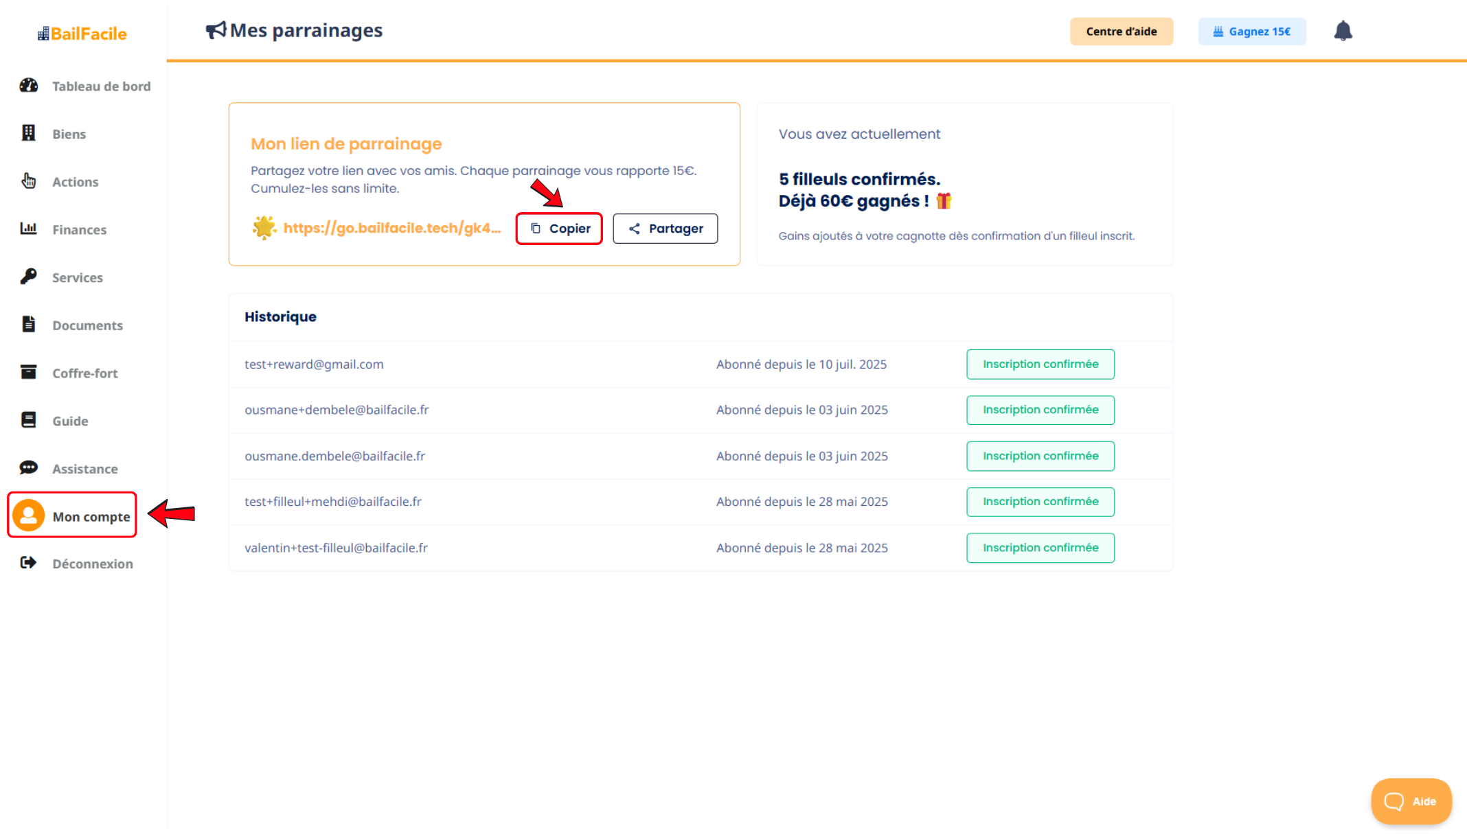Click the Gagnez 15€ button
1467x834 pixels.
pos(1251,32)
